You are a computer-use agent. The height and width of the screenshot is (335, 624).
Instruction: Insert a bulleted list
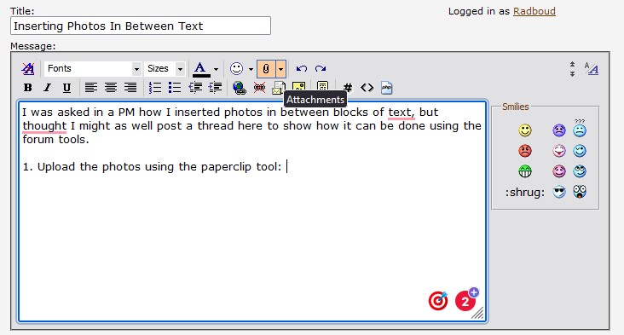click(x=174, y=88)
